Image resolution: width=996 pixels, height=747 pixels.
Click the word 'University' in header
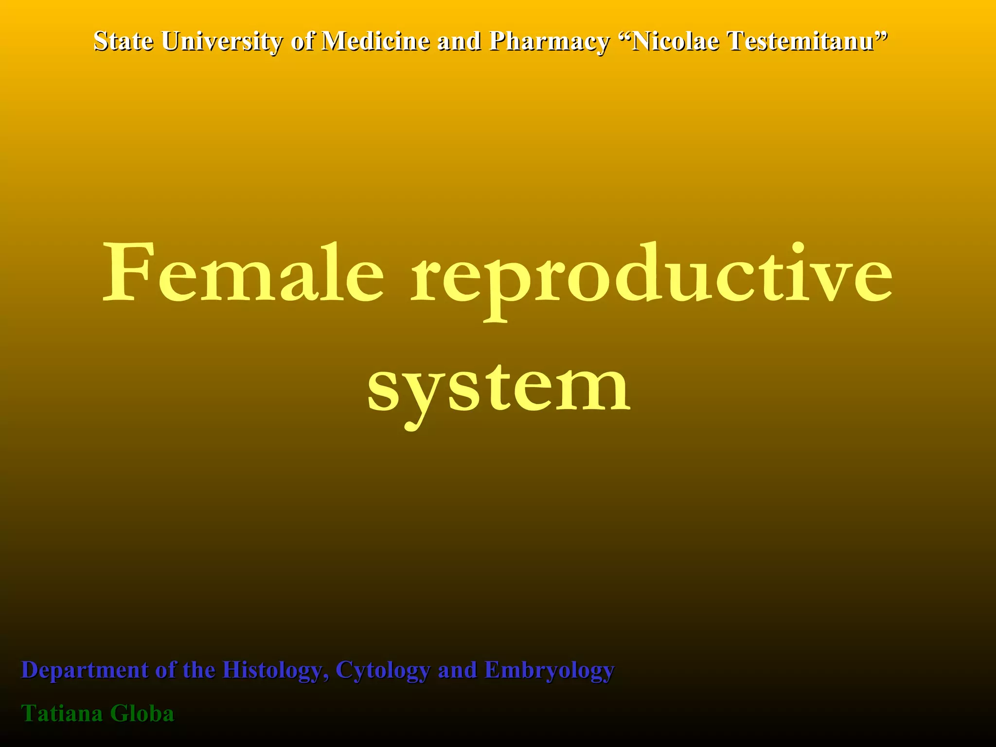click(222, 41)
